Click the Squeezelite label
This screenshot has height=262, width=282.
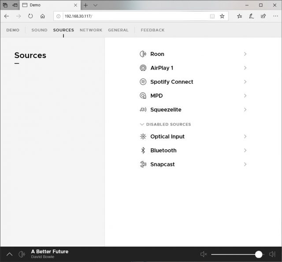(x=166, y=110)
